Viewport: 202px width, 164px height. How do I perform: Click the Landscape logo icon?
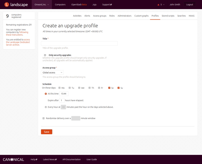[7, 5]
